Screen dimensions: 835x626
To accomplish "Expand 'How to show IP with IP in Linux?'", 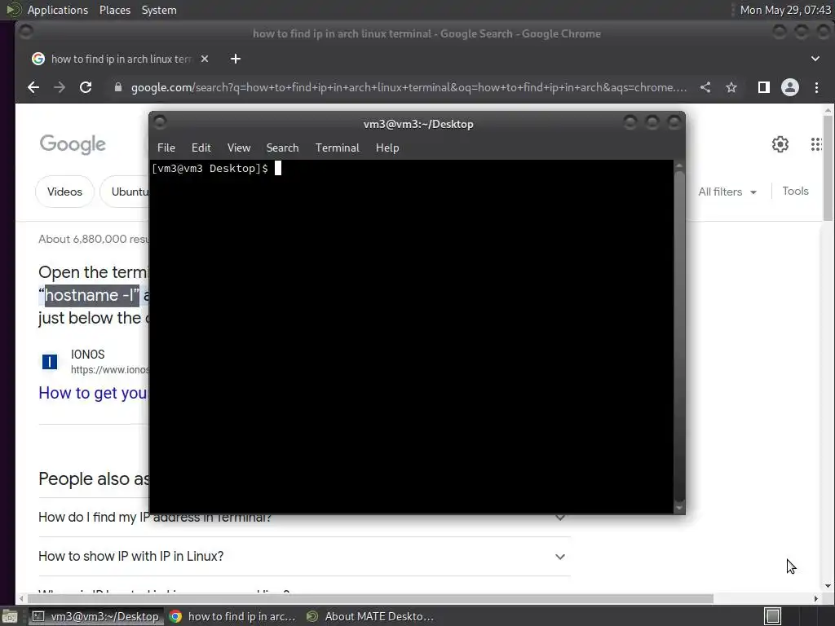I will point(304,556).
